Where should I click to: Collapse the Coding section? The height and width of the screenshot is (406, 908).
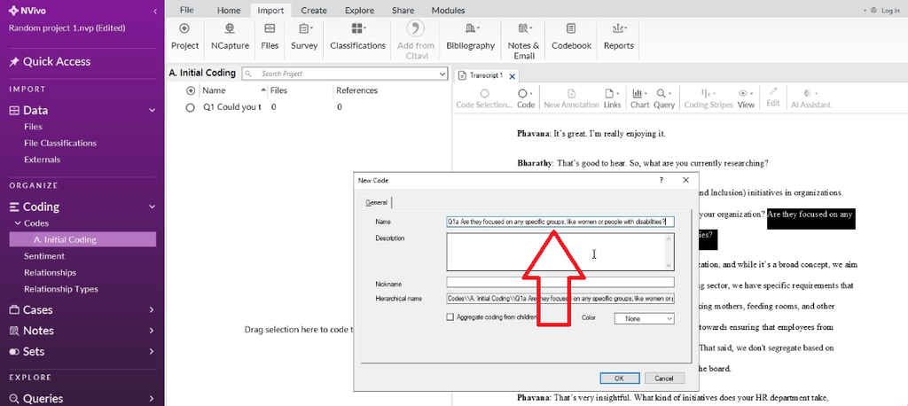click(153, 207)
